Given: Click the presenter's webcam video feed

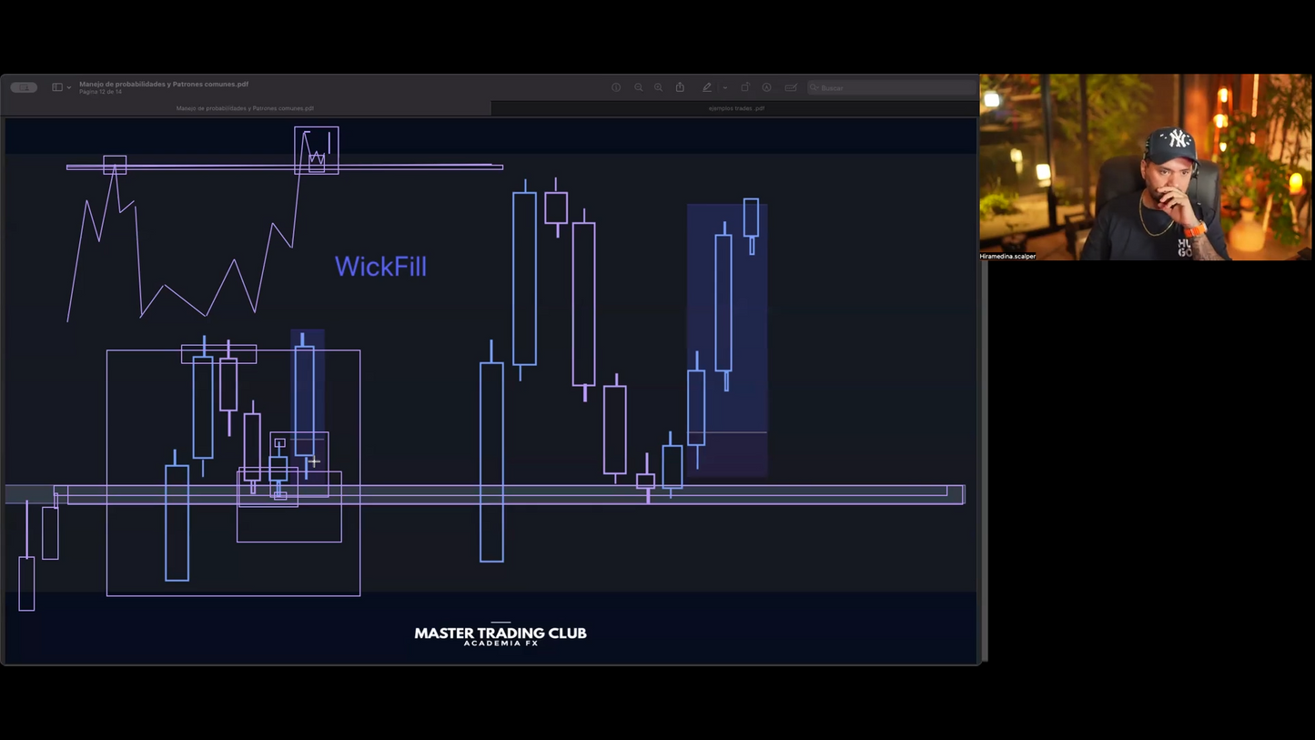Looking at the screenshot, I should point(1145,167).
